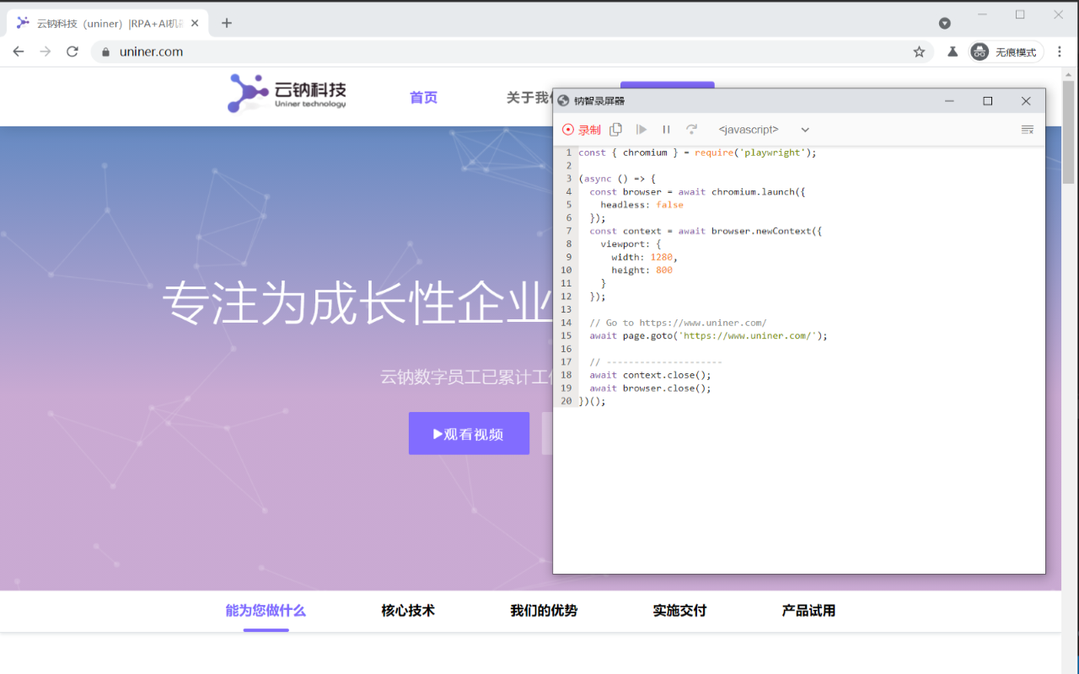Open the javascript target language selector

[749, 129]
